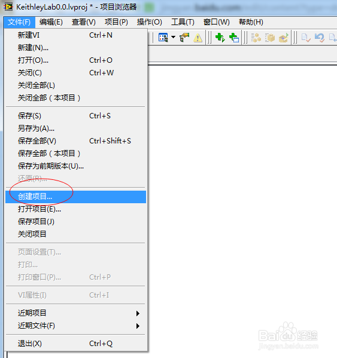Click the filter view icon in toolbar
This screenshot has width=337, height=358.
[x=163, y=38]
